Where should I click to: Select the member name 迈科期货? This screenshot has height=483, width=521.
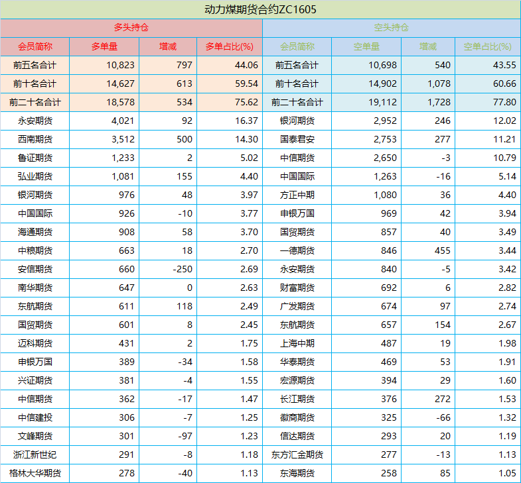click(35, 344)
